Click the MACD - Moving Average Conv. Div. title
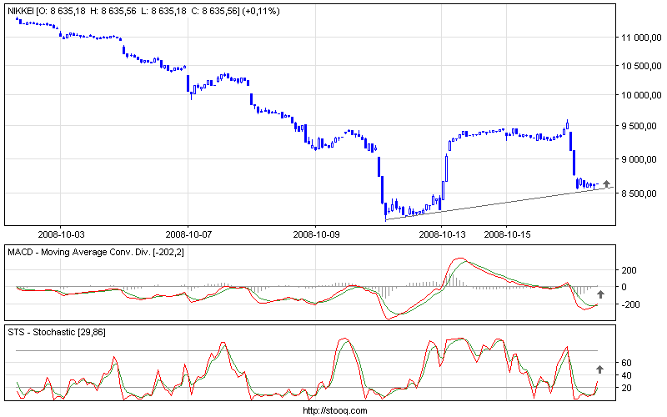This screenshot has height=417, width=667. 79,253
